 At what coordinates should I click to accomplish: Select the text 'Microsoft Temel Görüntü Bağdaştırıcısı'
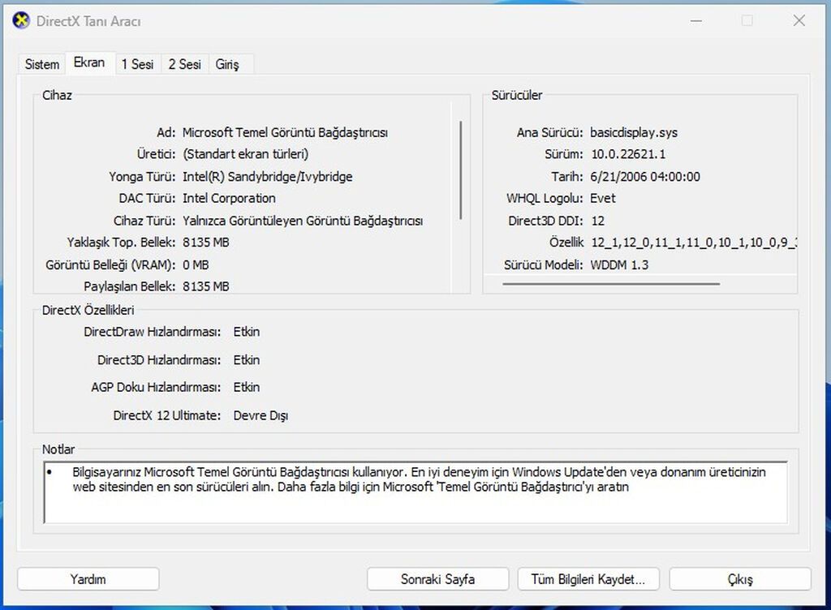coord(285,132)
